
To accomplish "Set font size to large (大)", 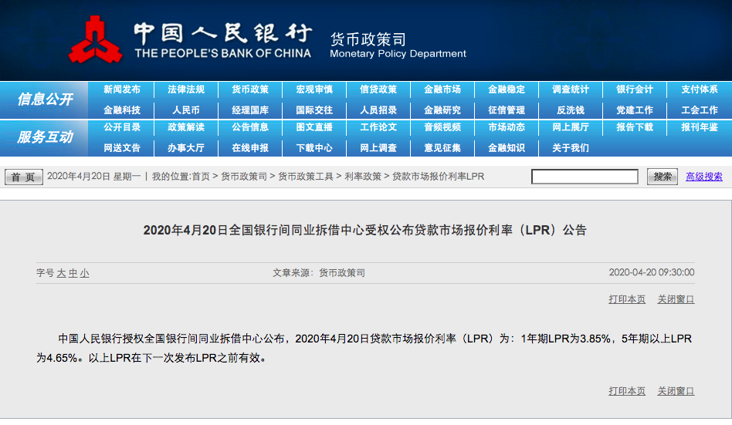I will pyautogui.click(x=62, y=273).
